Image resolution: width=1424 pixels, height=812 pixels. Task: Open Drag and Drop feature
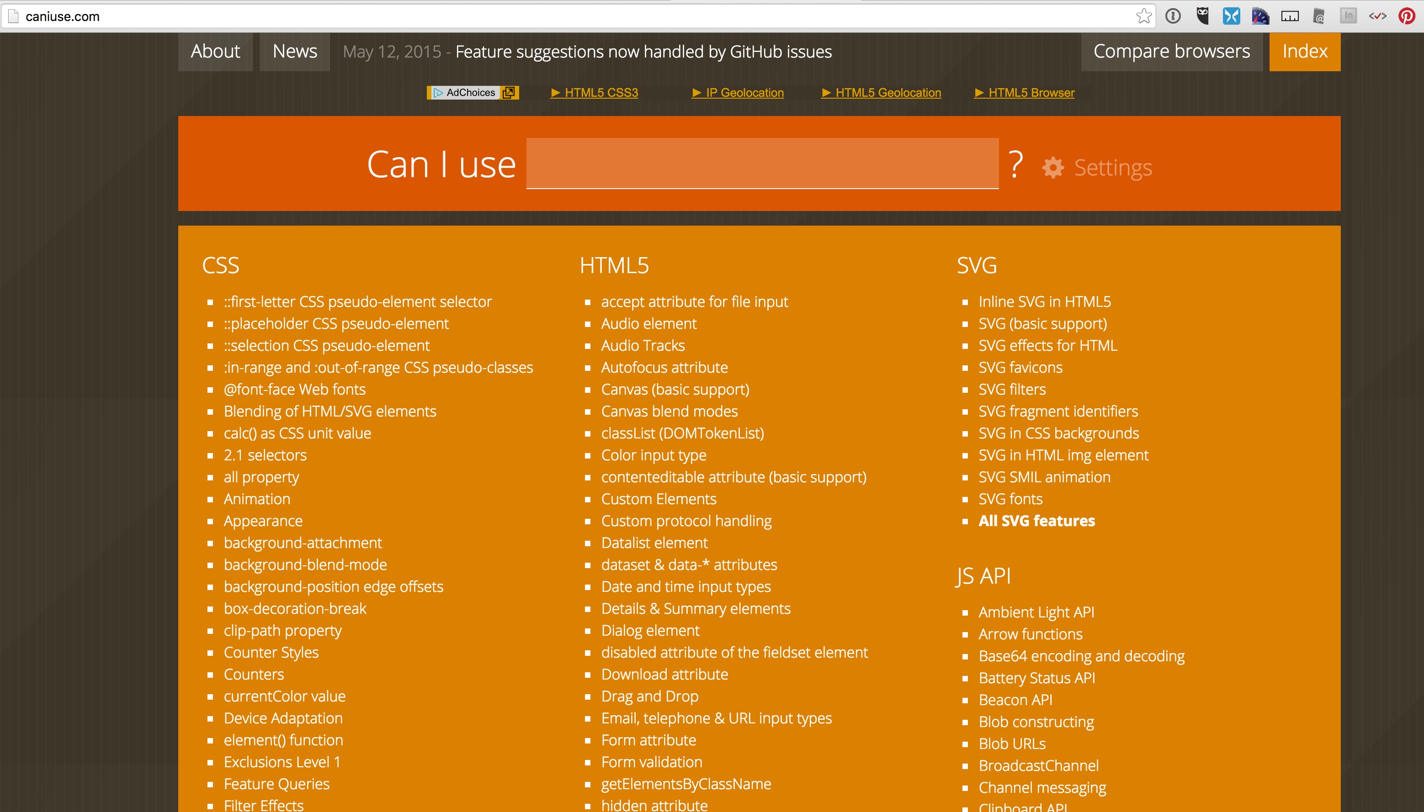650,696
